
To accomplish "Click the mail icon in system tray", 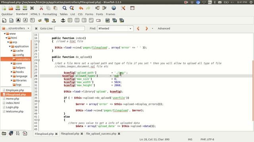I will coord(220,2).
